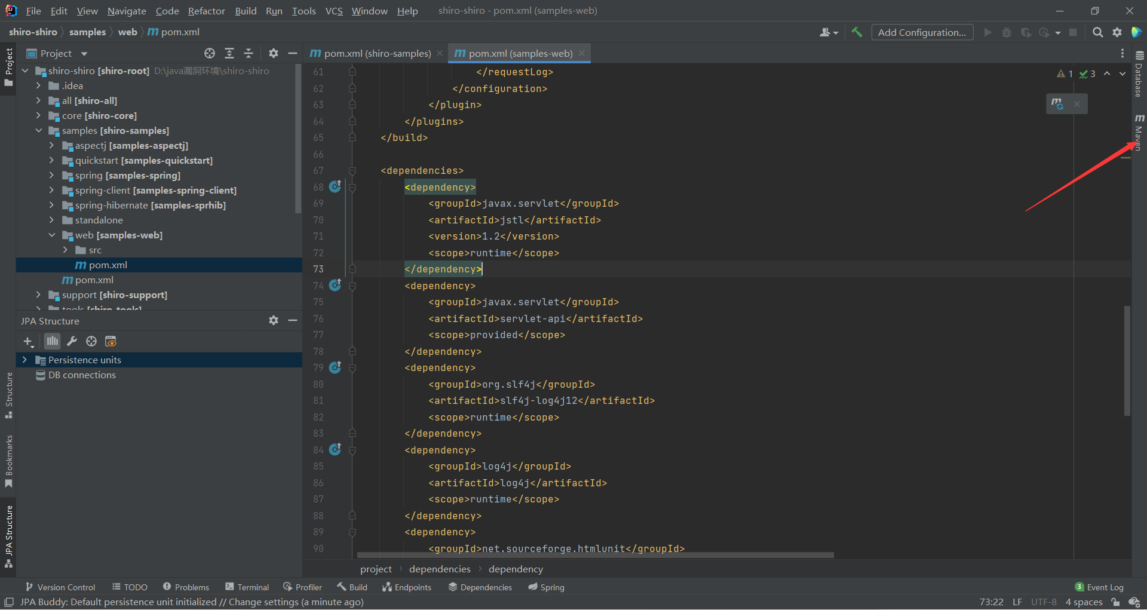
Task: Click gutter dependency icon on line 84
Action: [x=335, y=449]
